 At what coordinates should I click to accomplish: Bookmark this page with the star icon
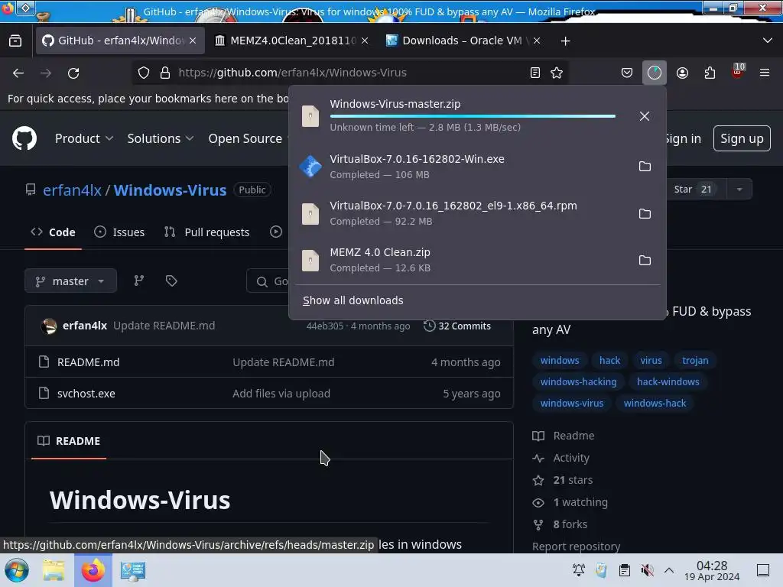557,73
